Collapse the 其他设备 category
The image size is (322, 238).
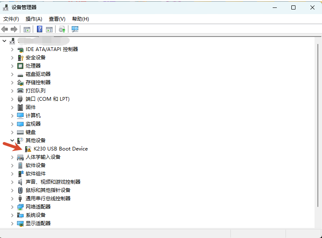coord(12,141)
